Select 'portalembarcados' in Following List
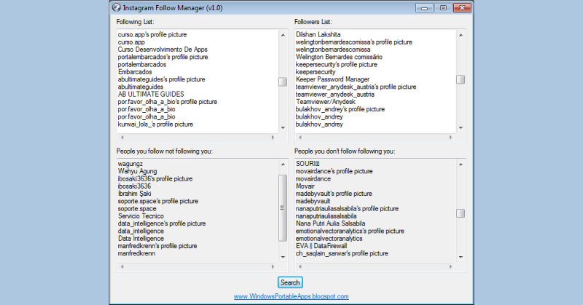Image resolution: width=583 pixels, height=305 pixels. point(142,64)
